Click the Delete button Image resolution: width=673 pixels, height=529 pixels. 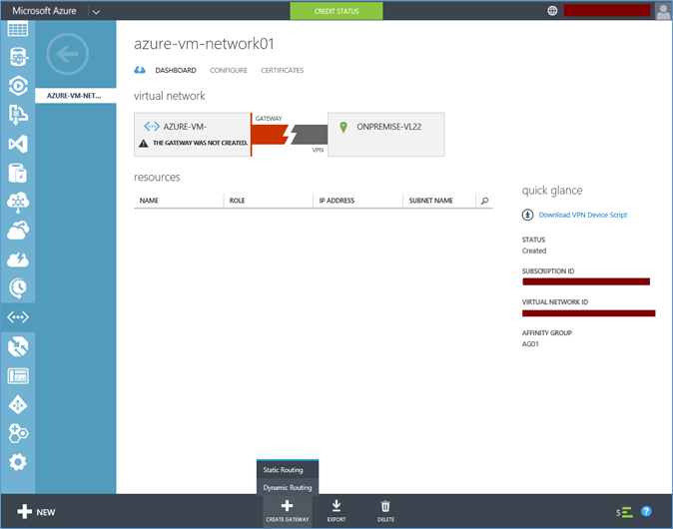tap(385, 511)
